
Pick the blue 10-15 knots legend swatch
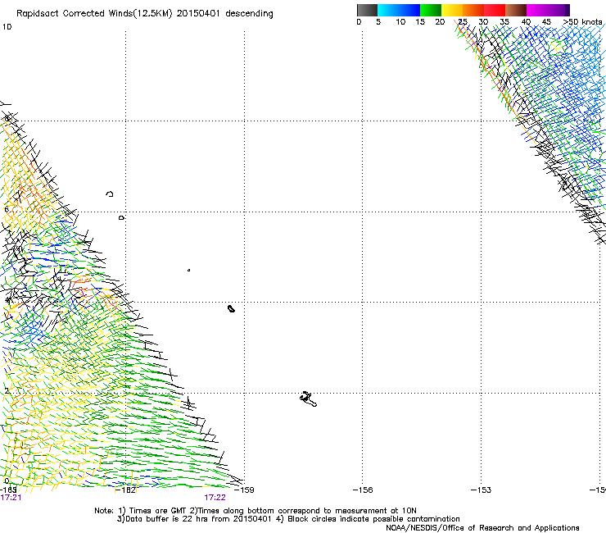click(409, 10)
